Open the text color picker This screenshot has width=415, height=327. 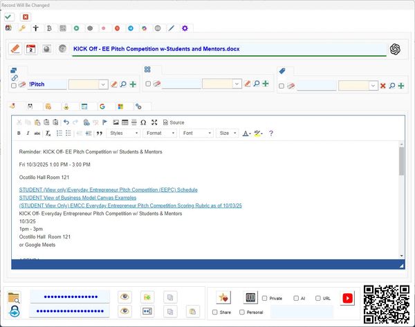pos(246,133)
